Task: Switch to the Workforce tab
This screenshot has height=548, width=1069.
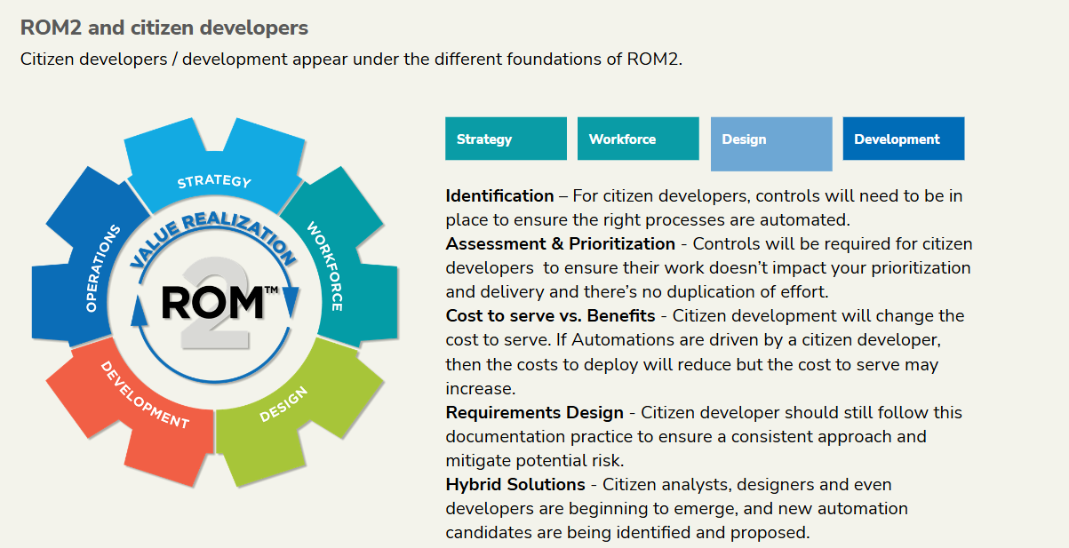Action: (638, 139)
